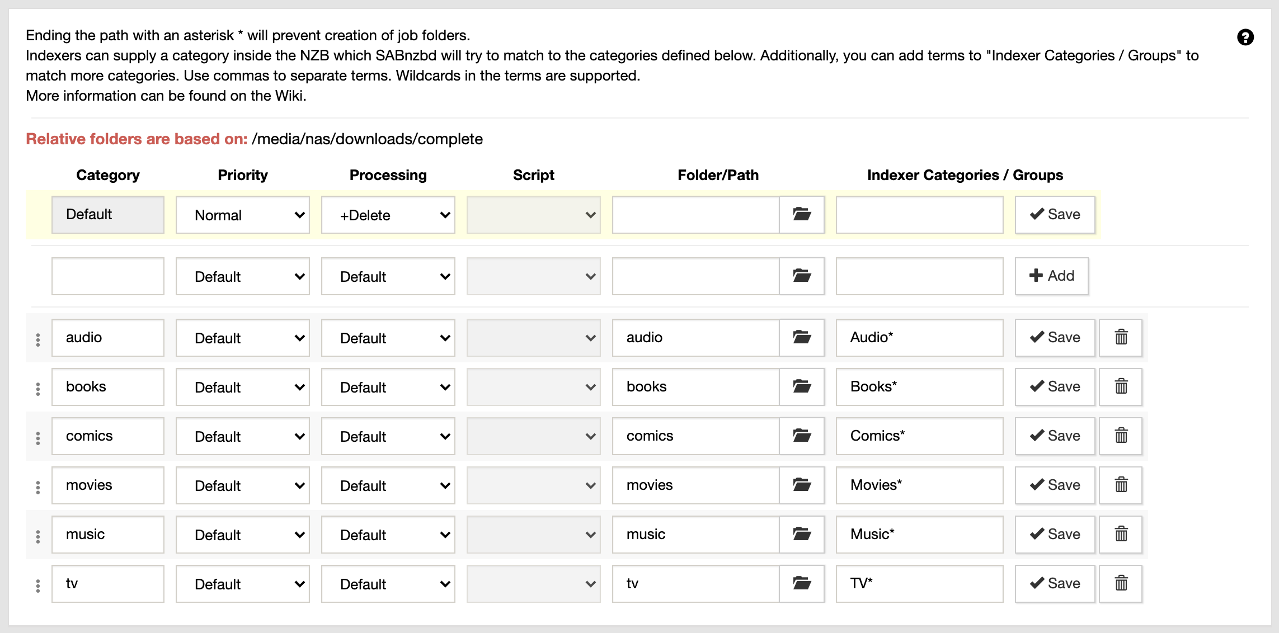The image size is (1279, 633).
Task: Delete the movies category with trash icon
Action: [1121, 485]
